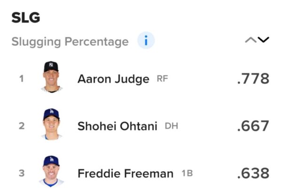
Task: Open Freddie Freeman's headshot photo
Action: click(x=51, y=171)
